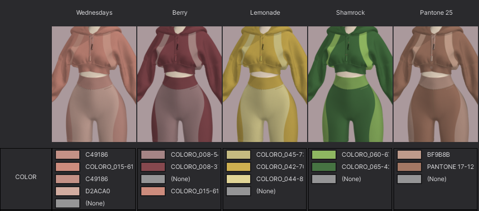The width and height of the screenshot is (479, 211).
Task: Pick the COLORO_065 dark green swatch
Action: tap(324, 167)
